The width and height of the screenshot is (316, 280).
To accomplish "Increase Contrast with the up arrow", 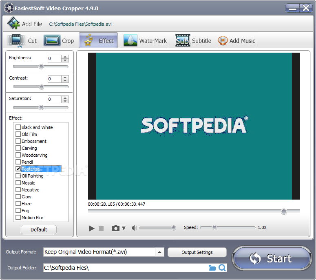I will point(65,77).
